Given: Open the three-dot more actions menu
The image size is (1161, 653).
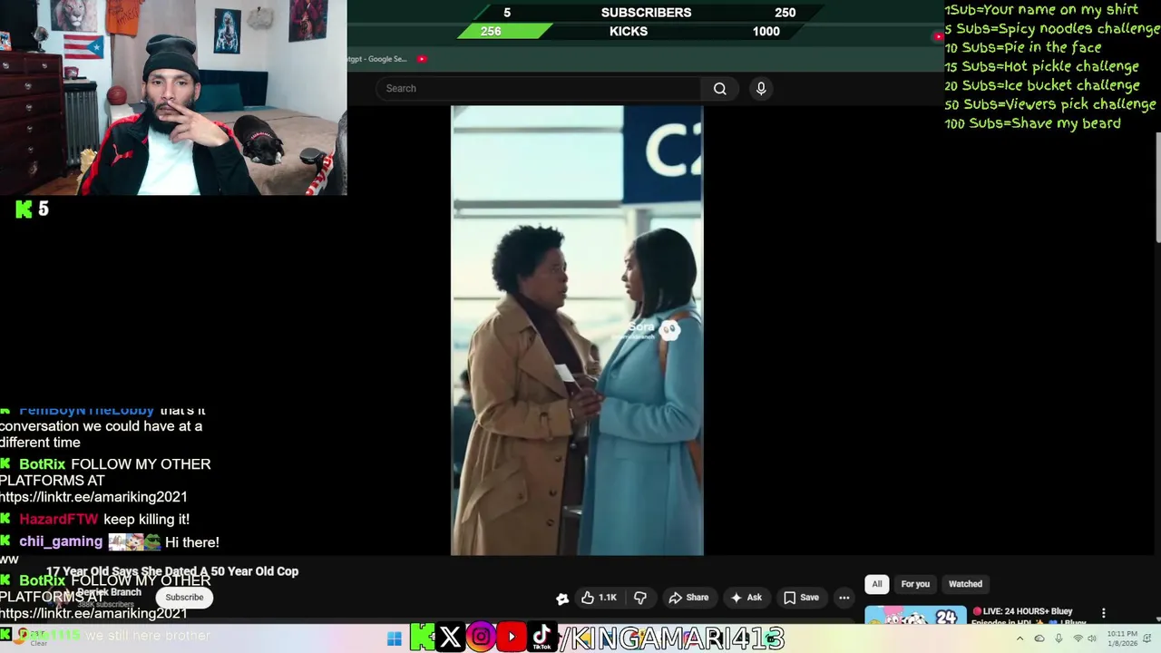Looking at the screenshot, I should (x=844, y=597).
